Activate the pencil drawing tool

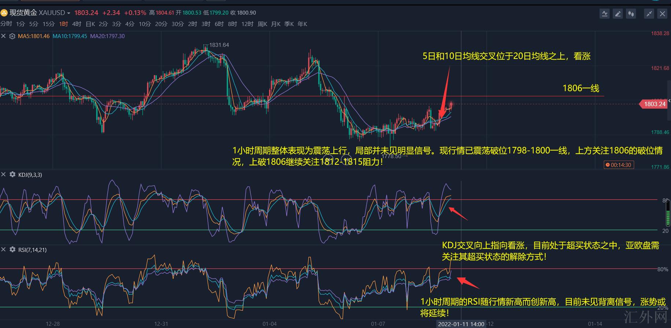click(617, 14)
